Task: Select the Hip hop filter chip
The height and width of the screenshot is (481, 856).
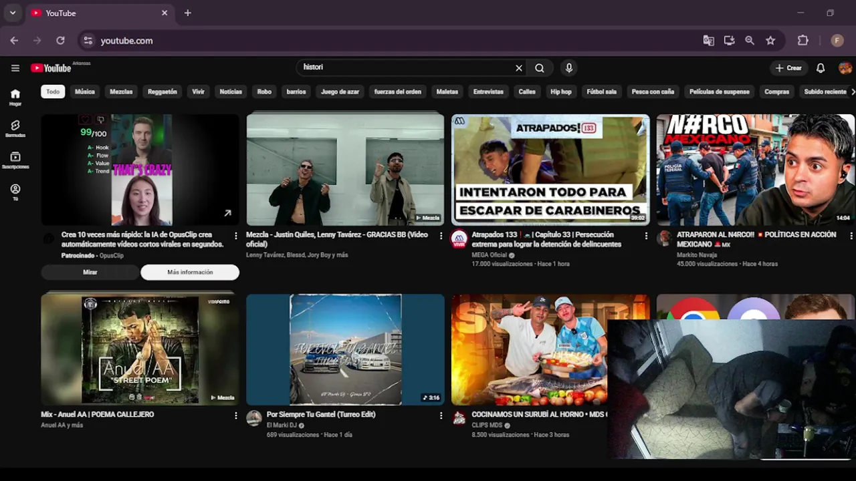Action: (x=561, y=92)
